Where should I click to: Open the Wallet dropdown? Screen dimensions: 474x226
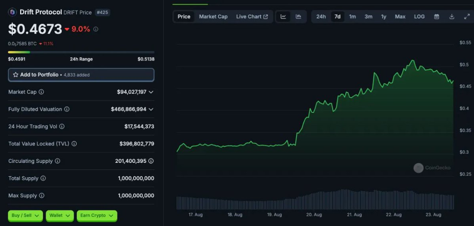60,216
